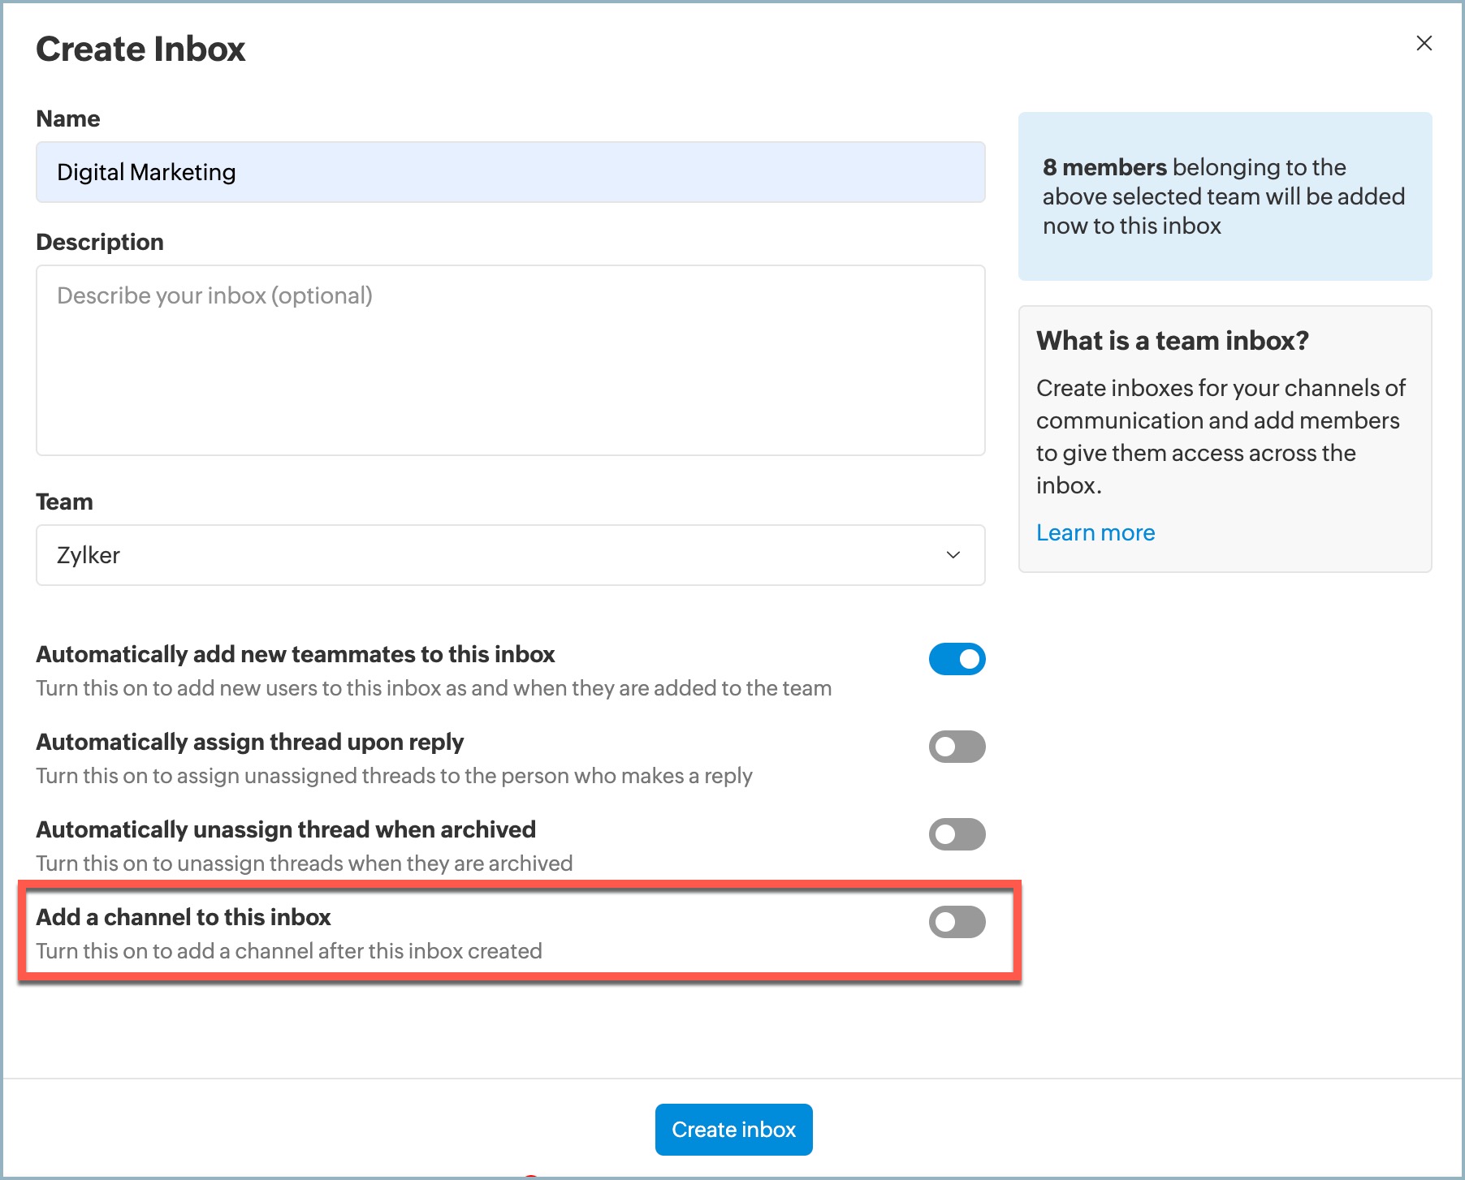The height and width of the screenshot is (1180, 1465).
Task: Enable automatically assign thread upon reply
Action: pos(957,747)
